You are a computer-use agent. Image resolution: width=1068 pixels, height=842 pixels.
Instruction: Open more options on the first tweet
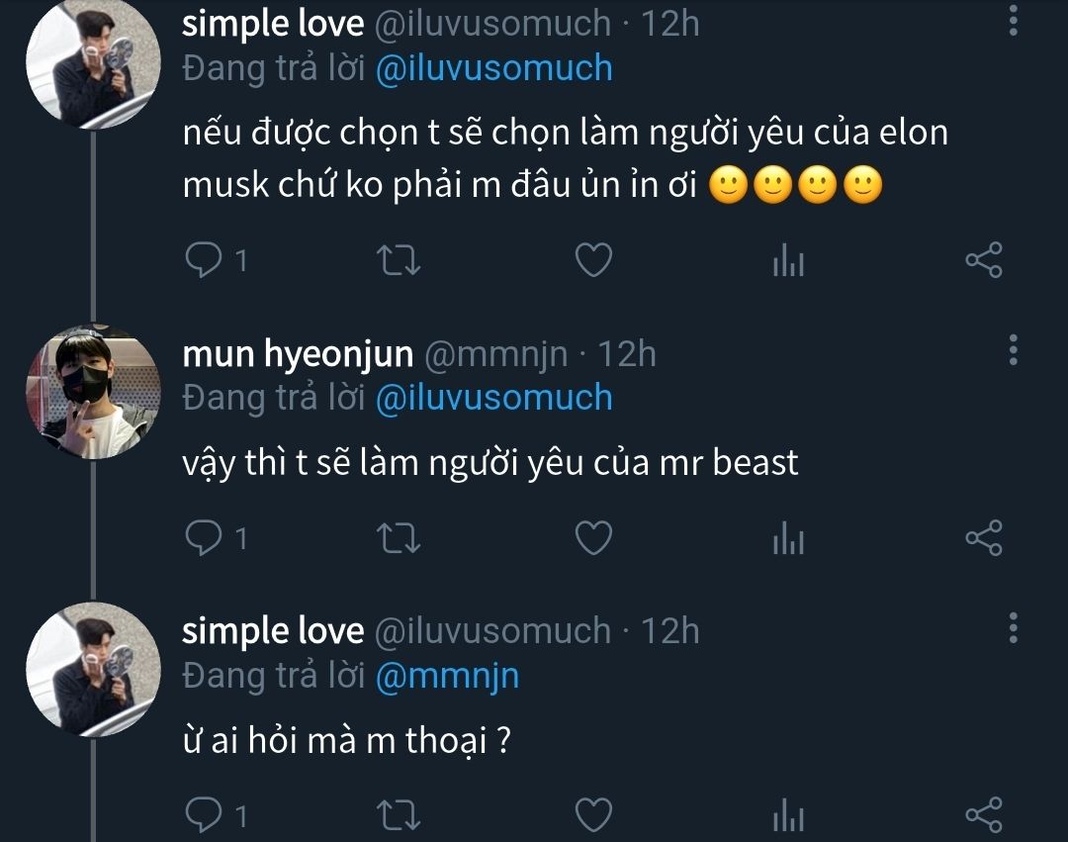(1013, 22)
